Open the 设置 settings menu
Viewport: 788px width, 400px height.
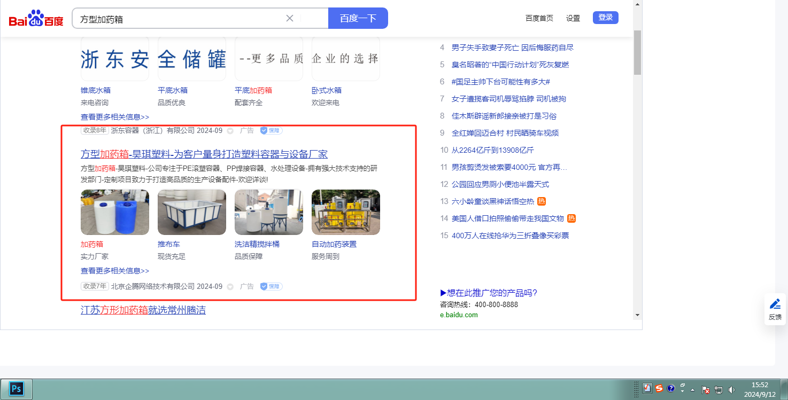click(x=573, y=18)
